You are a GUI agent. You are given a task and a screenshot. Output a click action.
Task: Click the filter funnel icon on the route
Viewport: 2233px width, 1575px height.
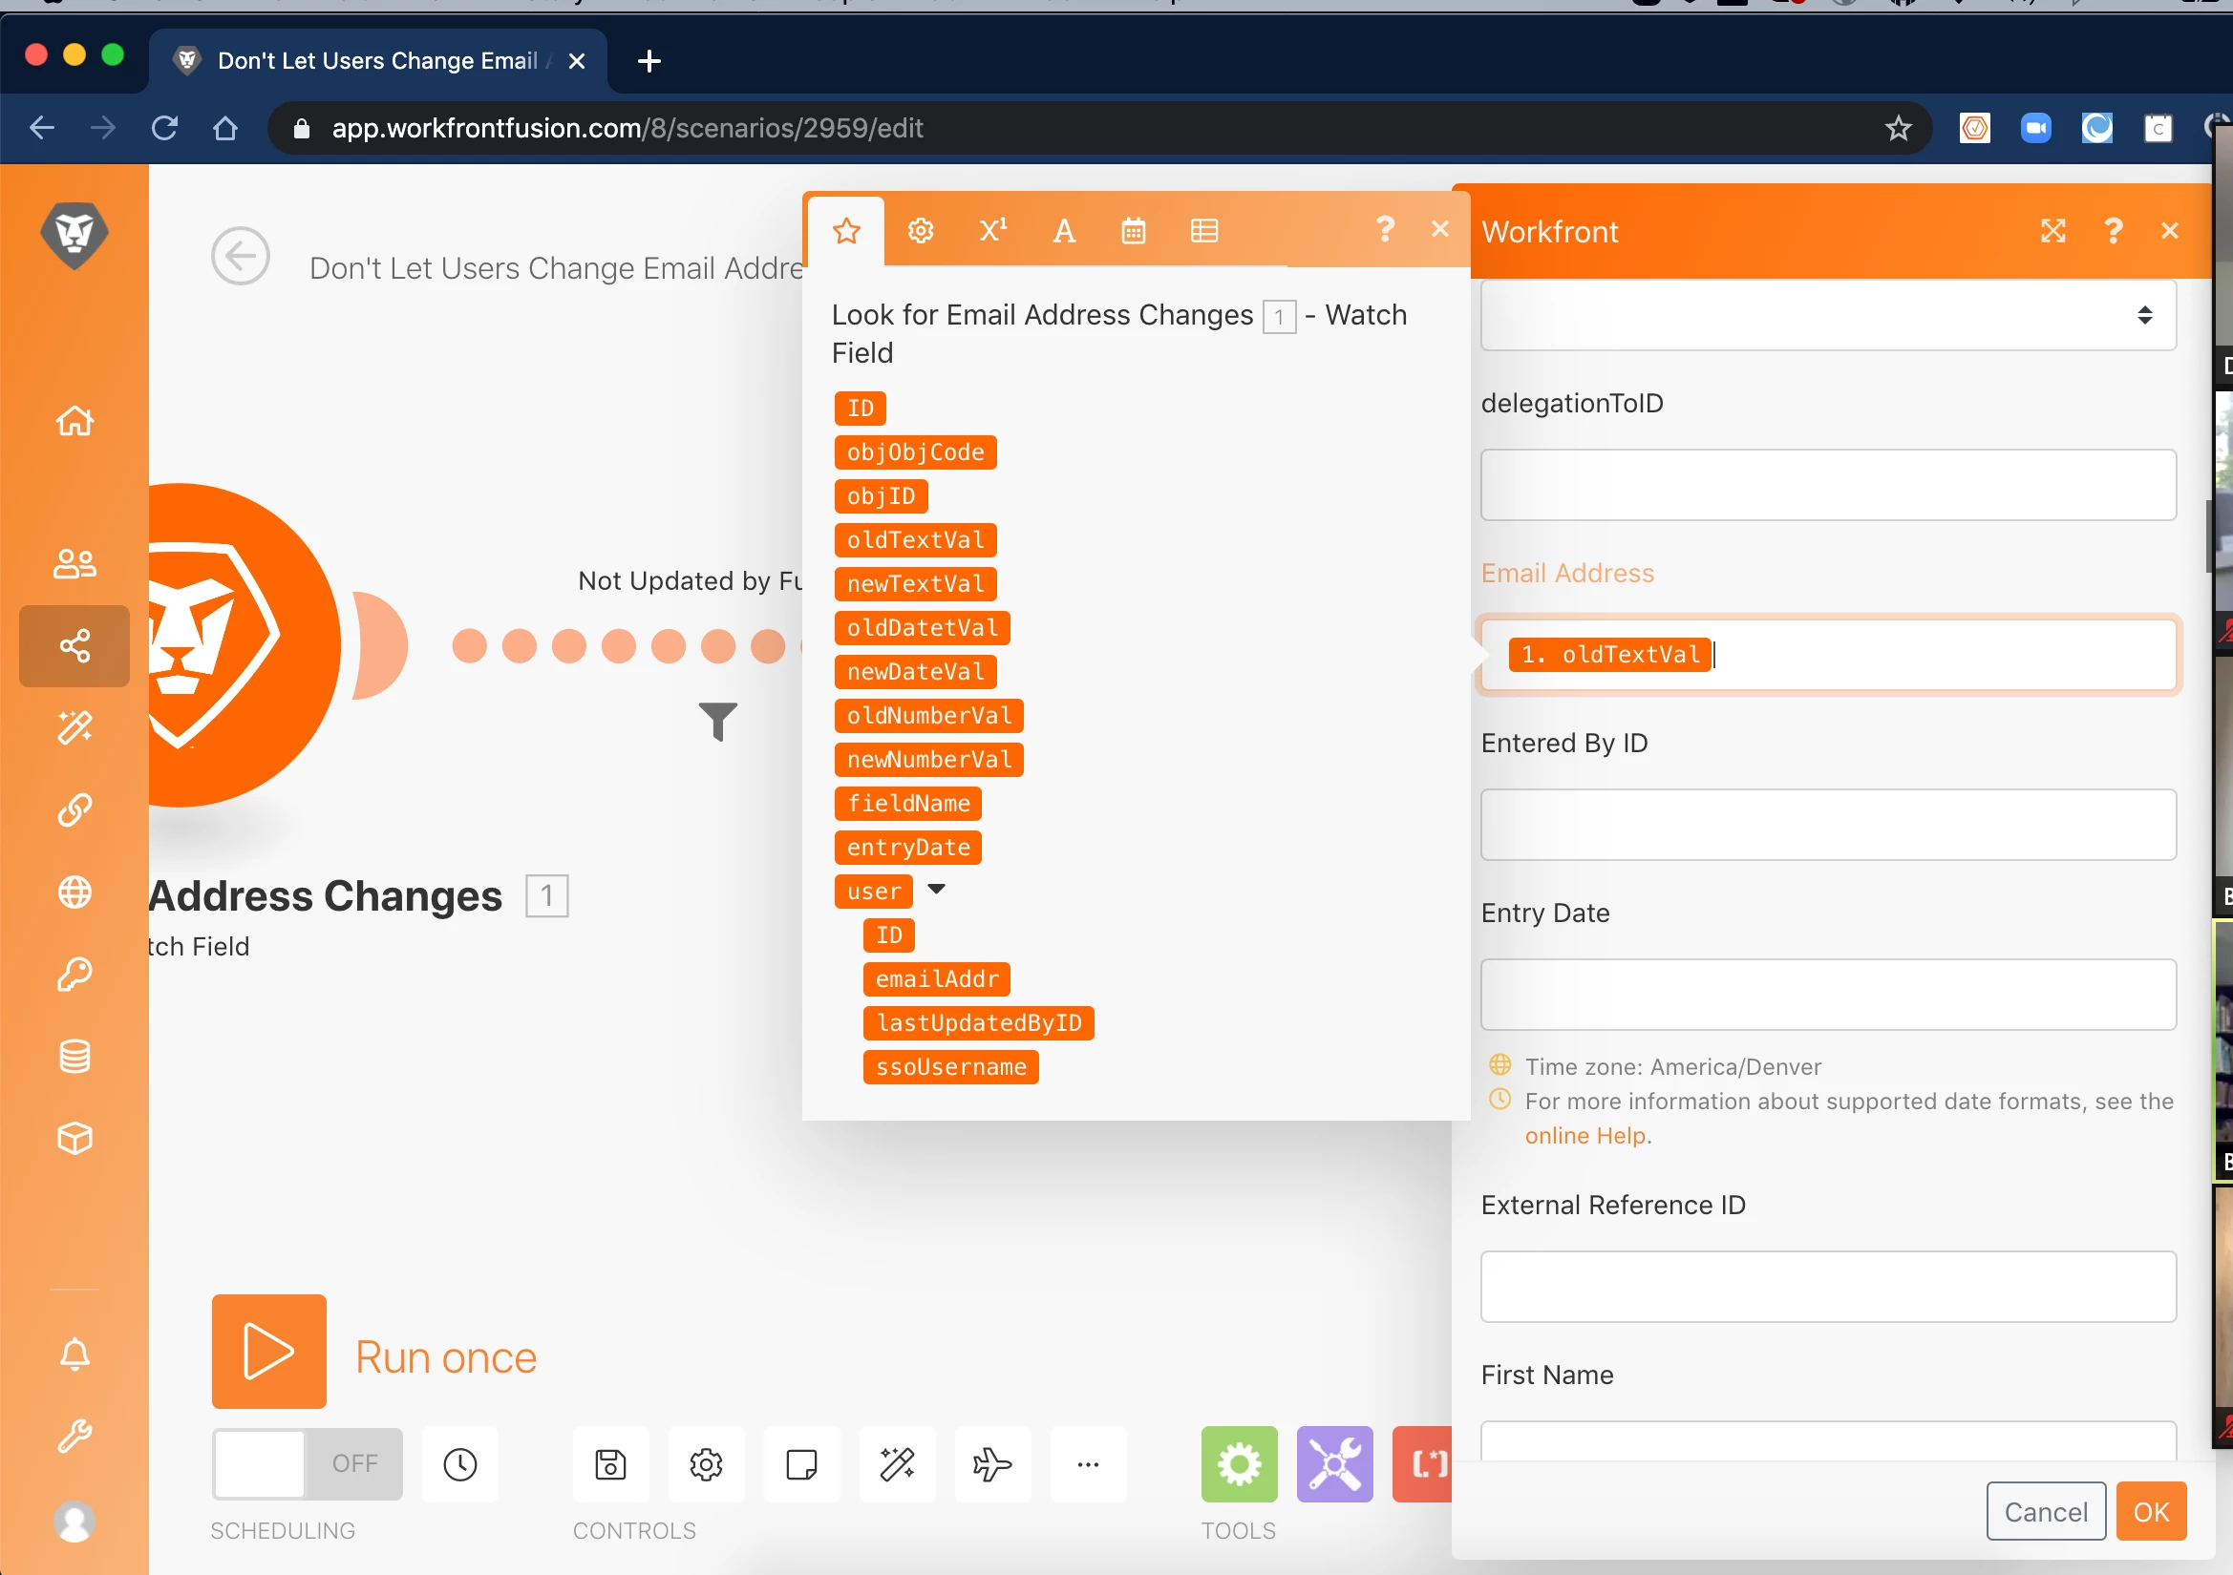pyautogui.click(x=718, y=722)
